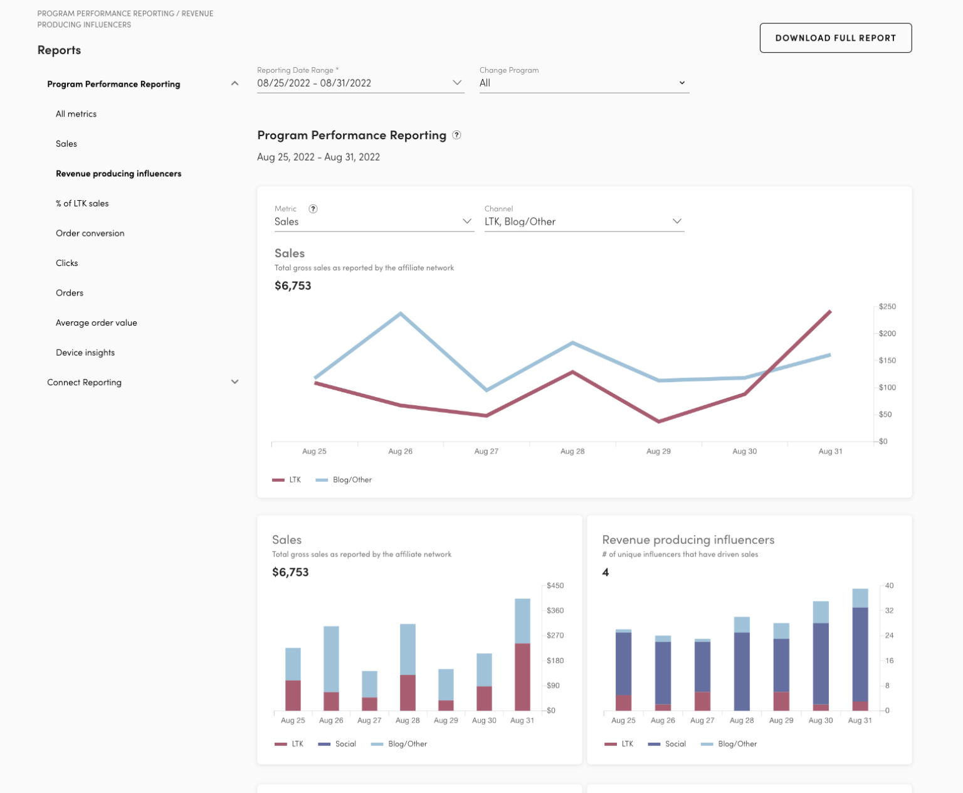Switch to the Clicks report
The image size is (963, 793).
pyautogui.click(x=66, y=263)
